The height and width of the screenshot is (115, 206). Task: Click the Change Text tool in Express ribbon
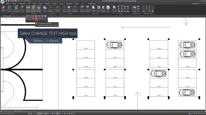(3, 9)
